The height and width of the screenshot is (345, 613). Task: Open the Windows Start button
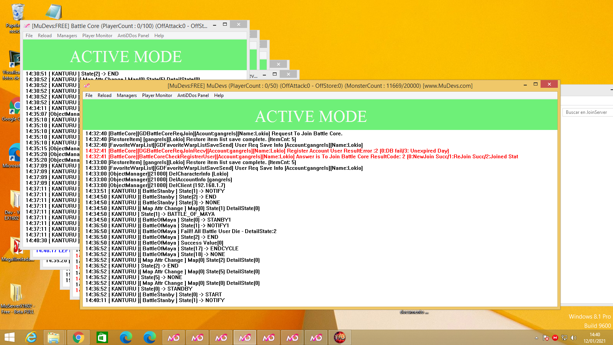[10, 337]
